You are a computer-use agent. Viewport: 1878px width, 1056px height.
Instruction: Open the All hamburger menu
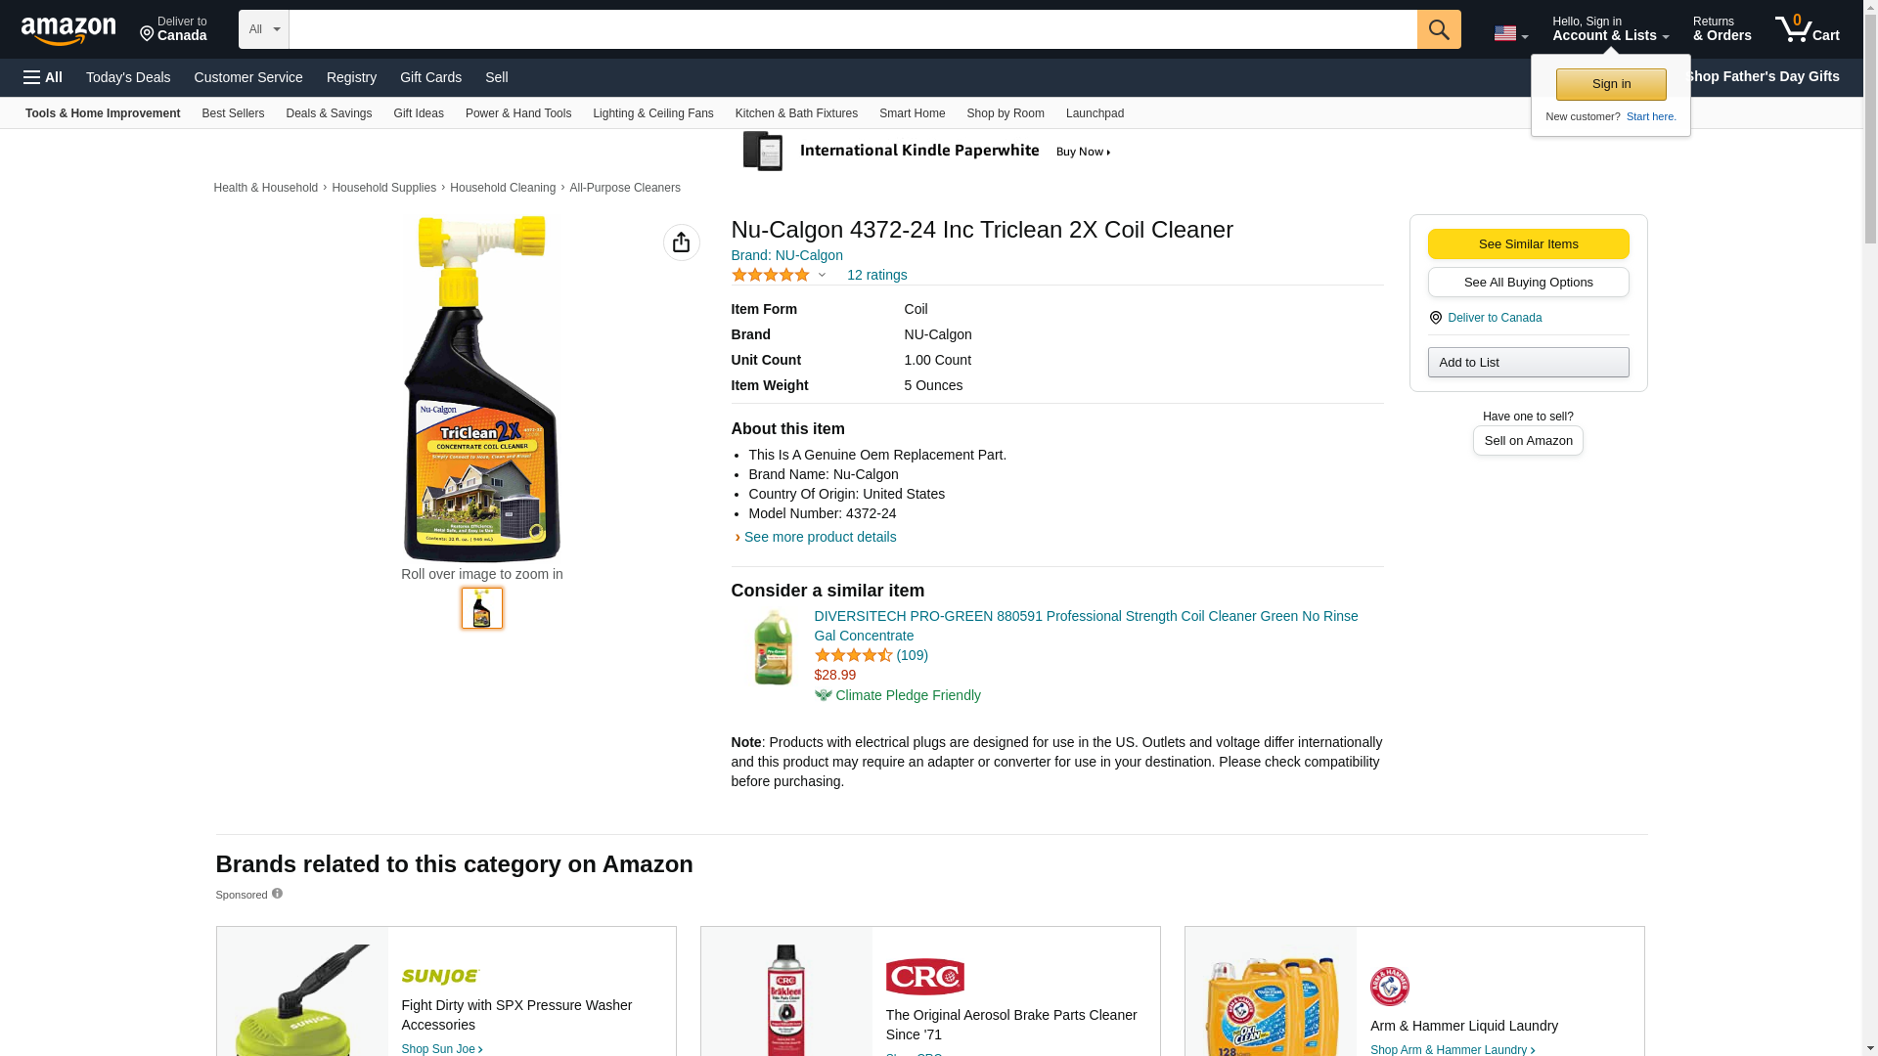coord(43,77)
